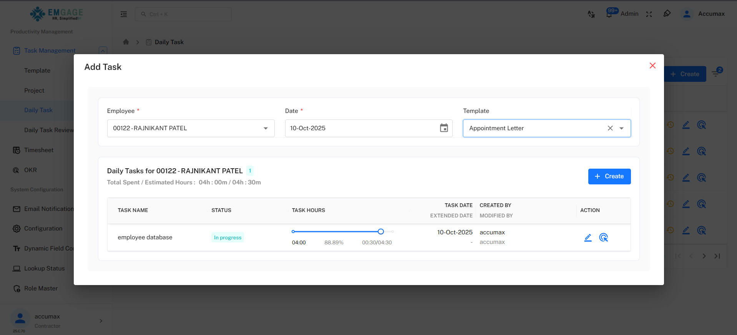Open the notifications with 99+ badge
The image size is (737, 335).
pyautogui.click(x=609, y=14)
